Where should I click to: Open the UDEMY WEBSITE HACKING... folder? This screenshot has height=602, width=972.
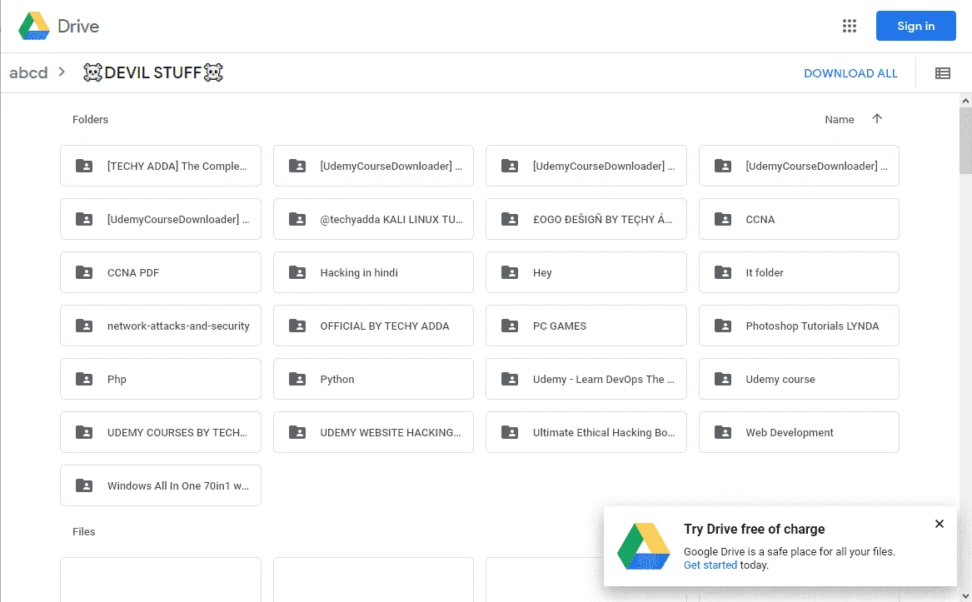coord(373,432)
